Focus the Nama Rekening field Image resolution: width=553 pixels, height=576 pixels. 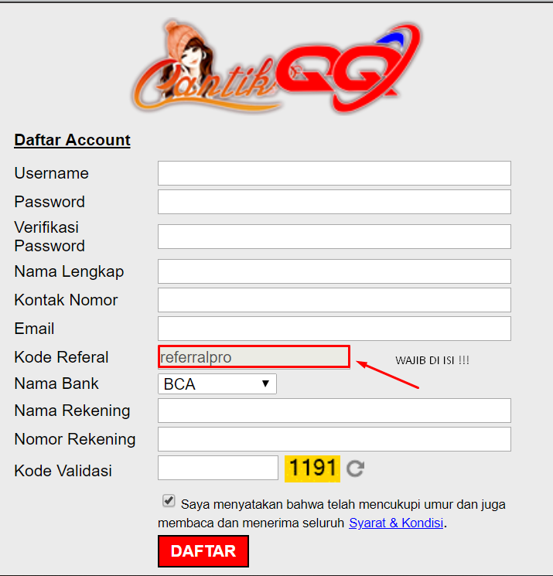[x=334, y=411]
